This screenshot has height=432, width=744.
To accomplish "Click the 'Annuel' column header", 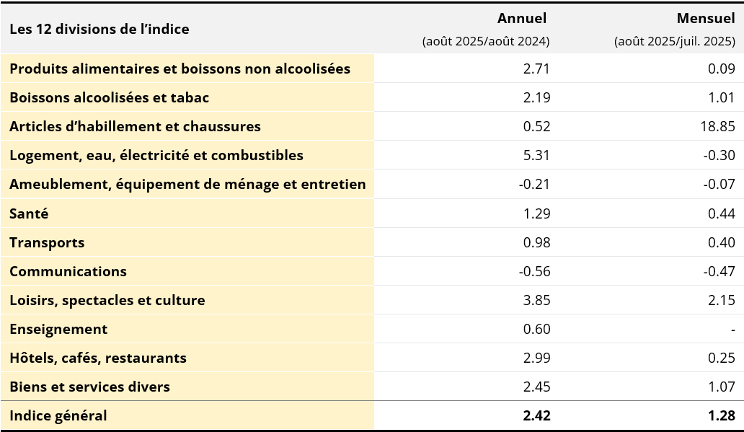I will [521, 19].
